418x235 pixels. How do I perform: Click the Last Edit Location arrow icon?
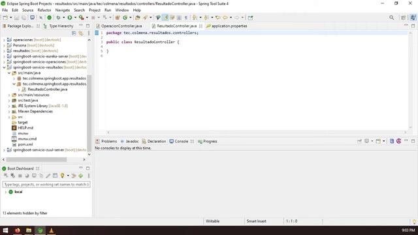click(x=217, y=18)
